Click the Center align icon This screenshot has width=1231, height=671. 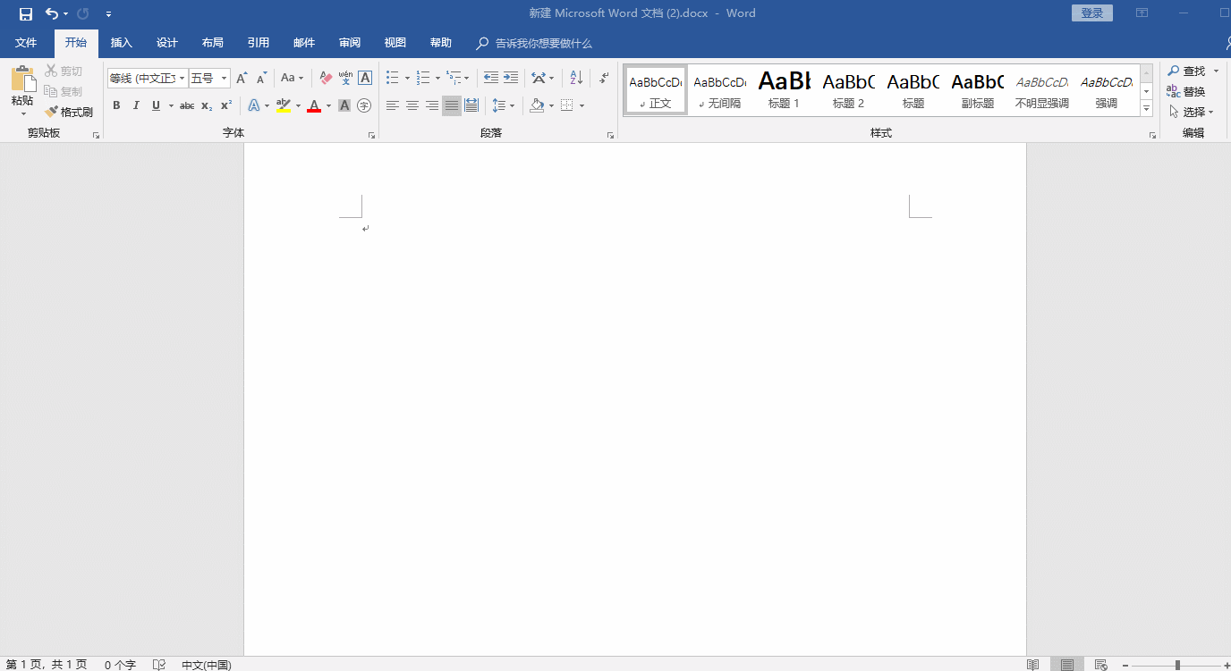[412, 105]
